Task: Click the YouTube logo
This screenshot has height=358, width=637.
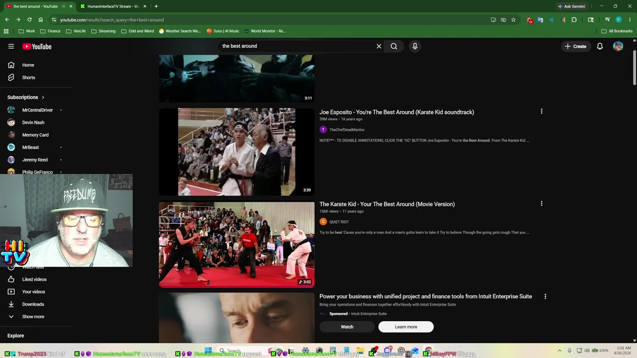Action: 37,46
